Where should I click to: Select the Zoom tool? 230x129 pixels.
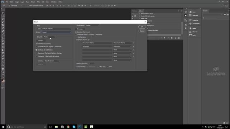3,72
